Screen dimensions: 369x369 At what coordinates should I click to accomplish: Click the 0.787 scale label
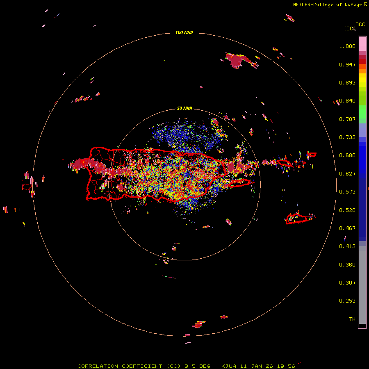click(x=347, y=119)
